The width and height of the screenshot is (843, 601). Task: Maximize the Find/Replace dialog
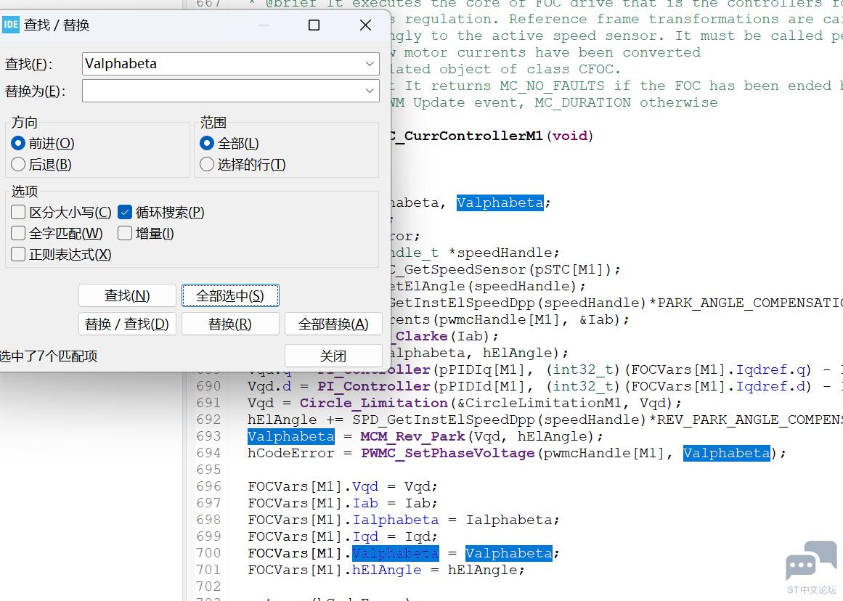(x=314, y=25)
